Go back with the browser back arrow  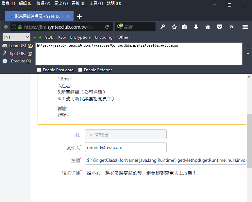(x=6, y=27)
